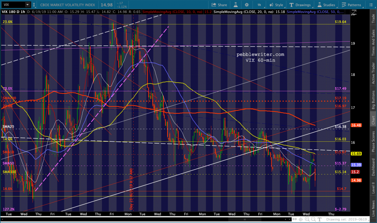Select the crosshair pan tool icon

tap(301, 219)
